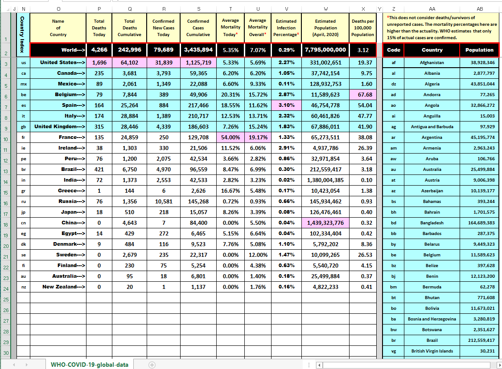This screenshot has height=369, width=502.
Task: Select United States cumulative cases 1,125,719
Action: coord(198,63)
